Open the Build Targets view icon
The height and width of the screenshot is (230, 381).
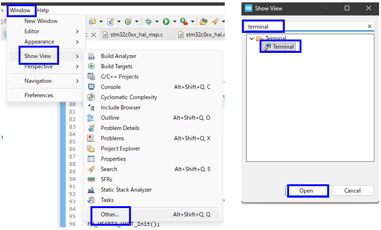point(91,67)
